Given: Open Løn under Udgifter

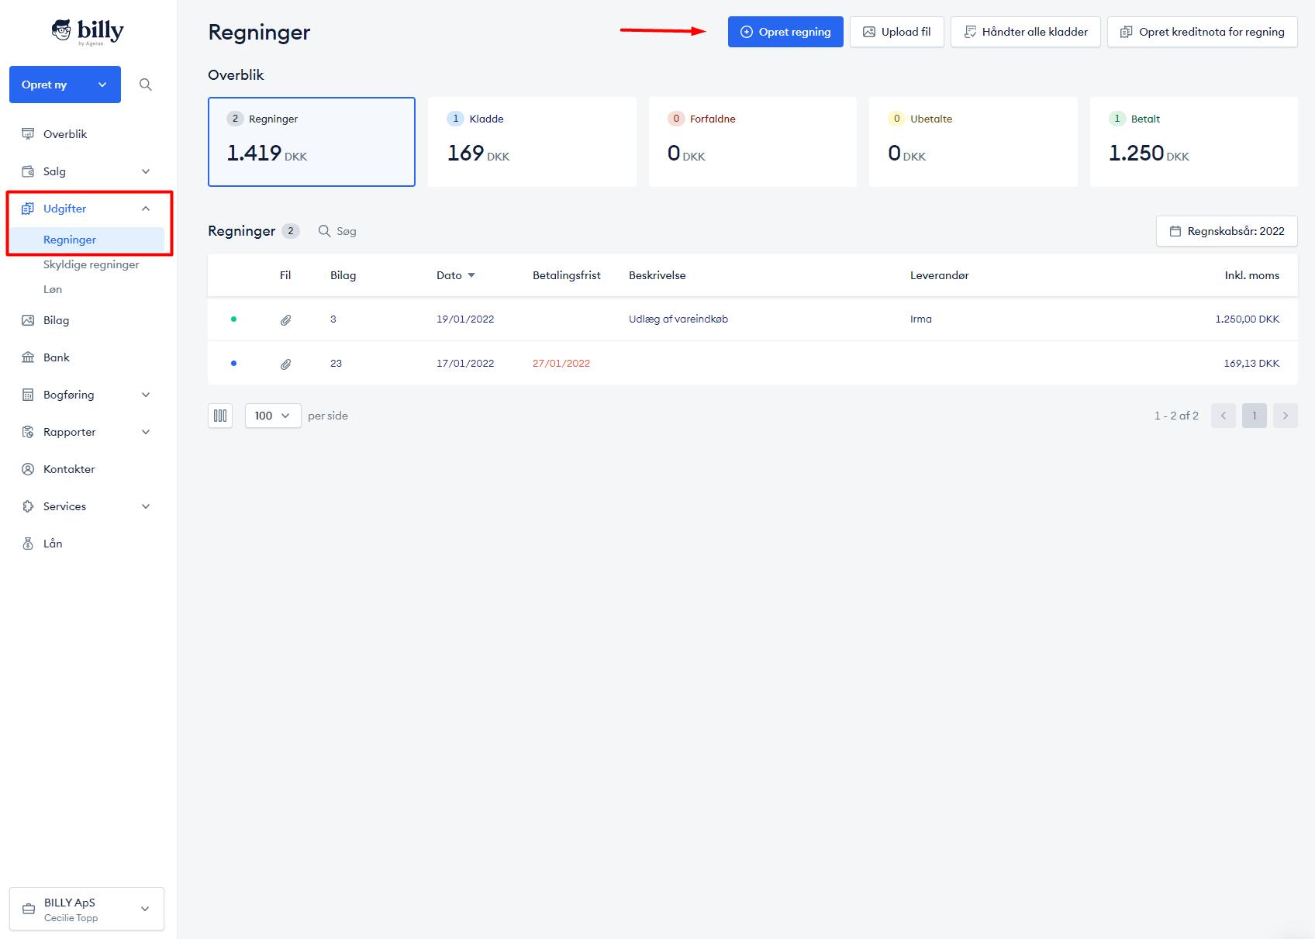Looking at the screenshot, I should pyautogui.click(x=53, y=289).
